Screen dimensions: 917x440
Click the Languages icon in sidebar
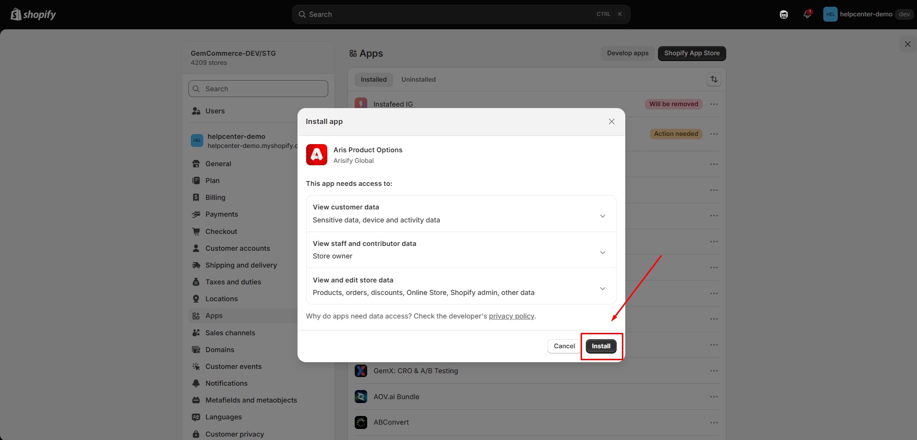coord(196,417)
